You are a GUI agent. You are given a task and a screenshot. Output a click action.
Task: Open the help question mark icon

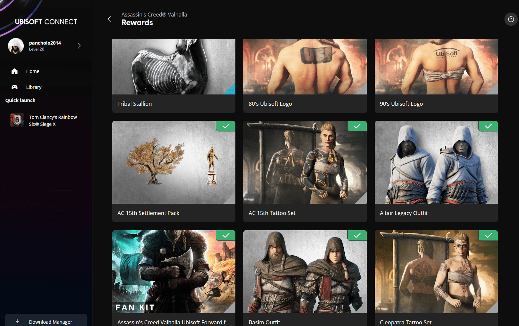tap(511, 19)
